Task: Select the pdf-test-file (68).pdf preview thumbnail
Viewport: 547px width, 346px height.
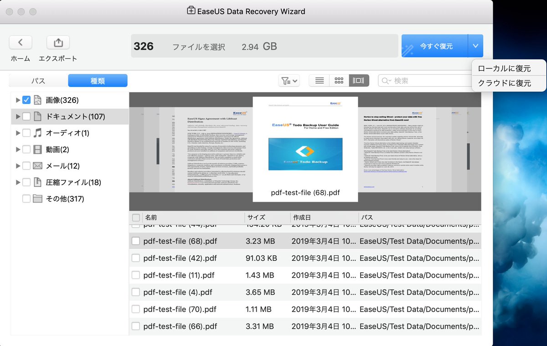Action: coord(305,149)
